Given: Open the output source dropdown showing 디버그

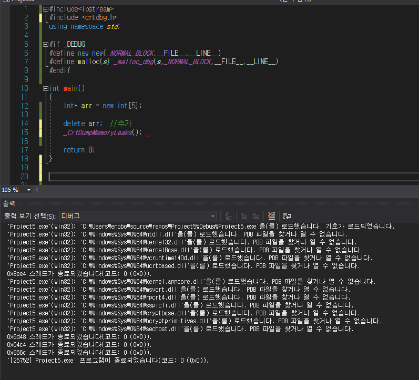Looking at the screenshot, I should coord(138,216).
